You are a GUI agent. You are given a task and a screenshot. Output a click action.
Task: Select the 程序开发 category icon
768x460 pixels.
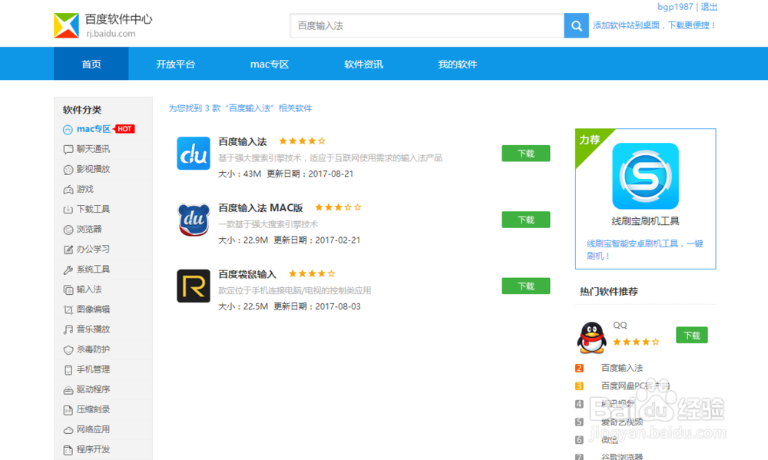pyautogui.click(x=68, y=449)
